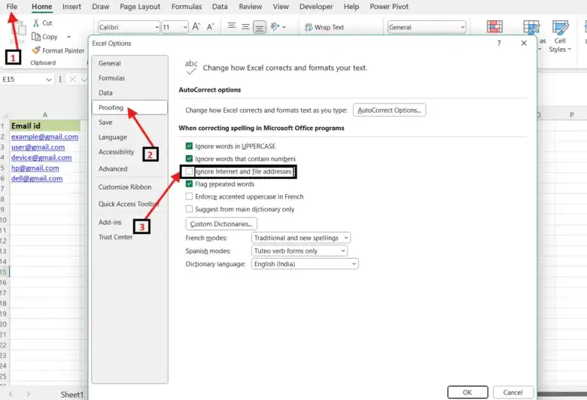Image resolution: width=587 pixels, height=400 pixels.
Task: Expand the Name Box E15 dropdown
Action: click(49, 80)
